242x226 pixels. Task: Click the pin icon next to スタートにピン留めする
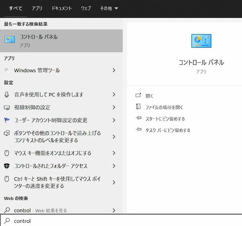(139, 119)
